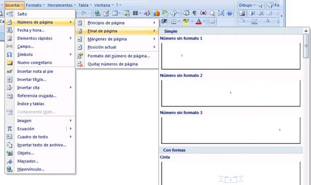Screen dimensions: 311x185
Task: Select the Número sin formato 1 thumbnail
Action: (231, 56)
